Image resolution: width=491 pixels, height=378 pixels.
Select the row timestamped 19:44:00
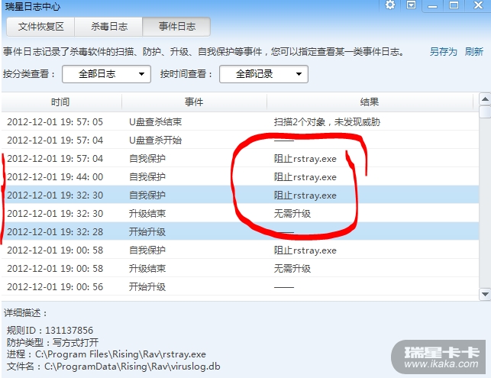coord(241,176)
